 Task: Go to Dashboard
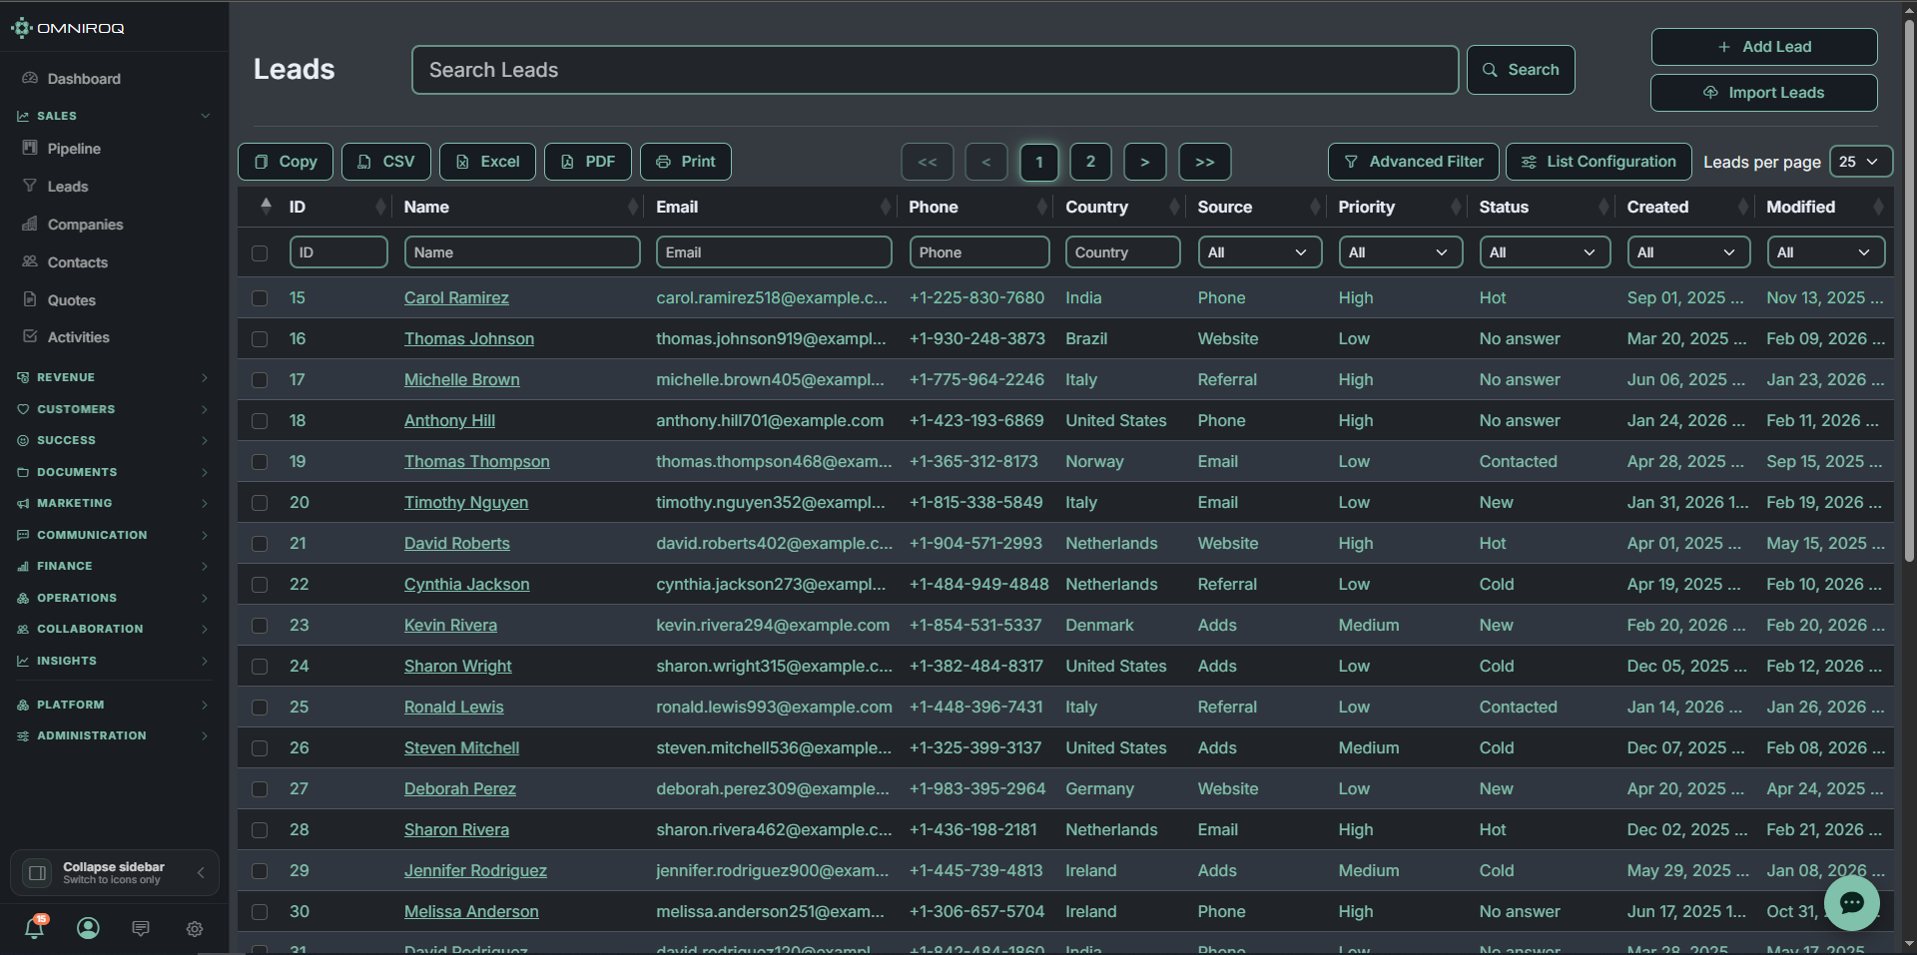[x=84, y=79]
